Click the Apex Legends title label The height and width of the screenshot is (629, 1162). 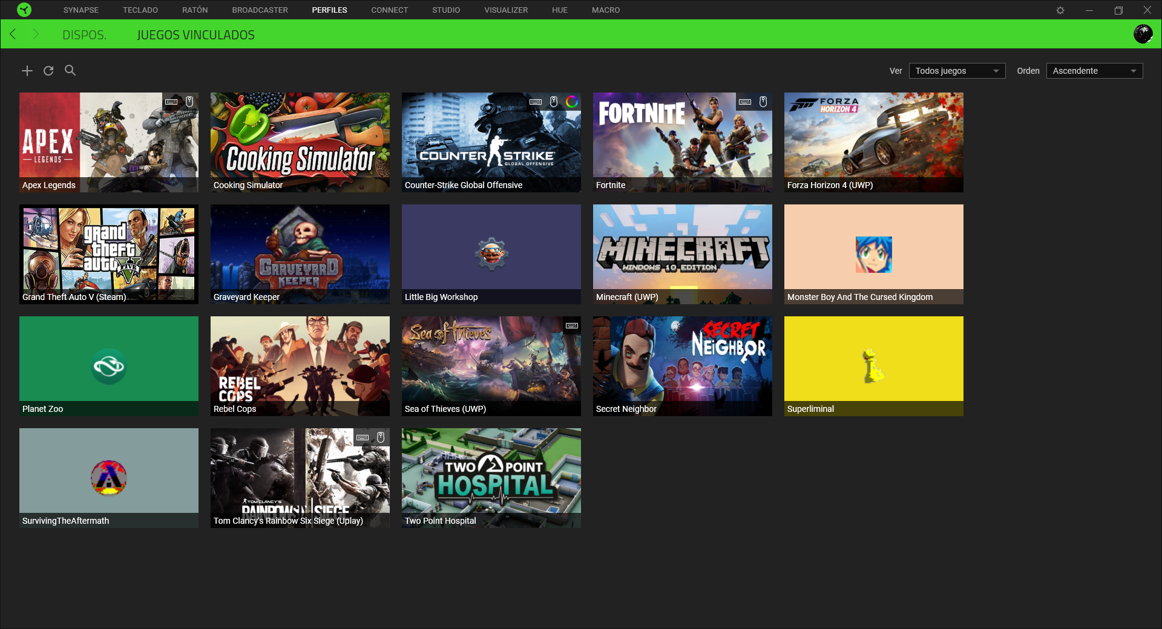(49, 185)
